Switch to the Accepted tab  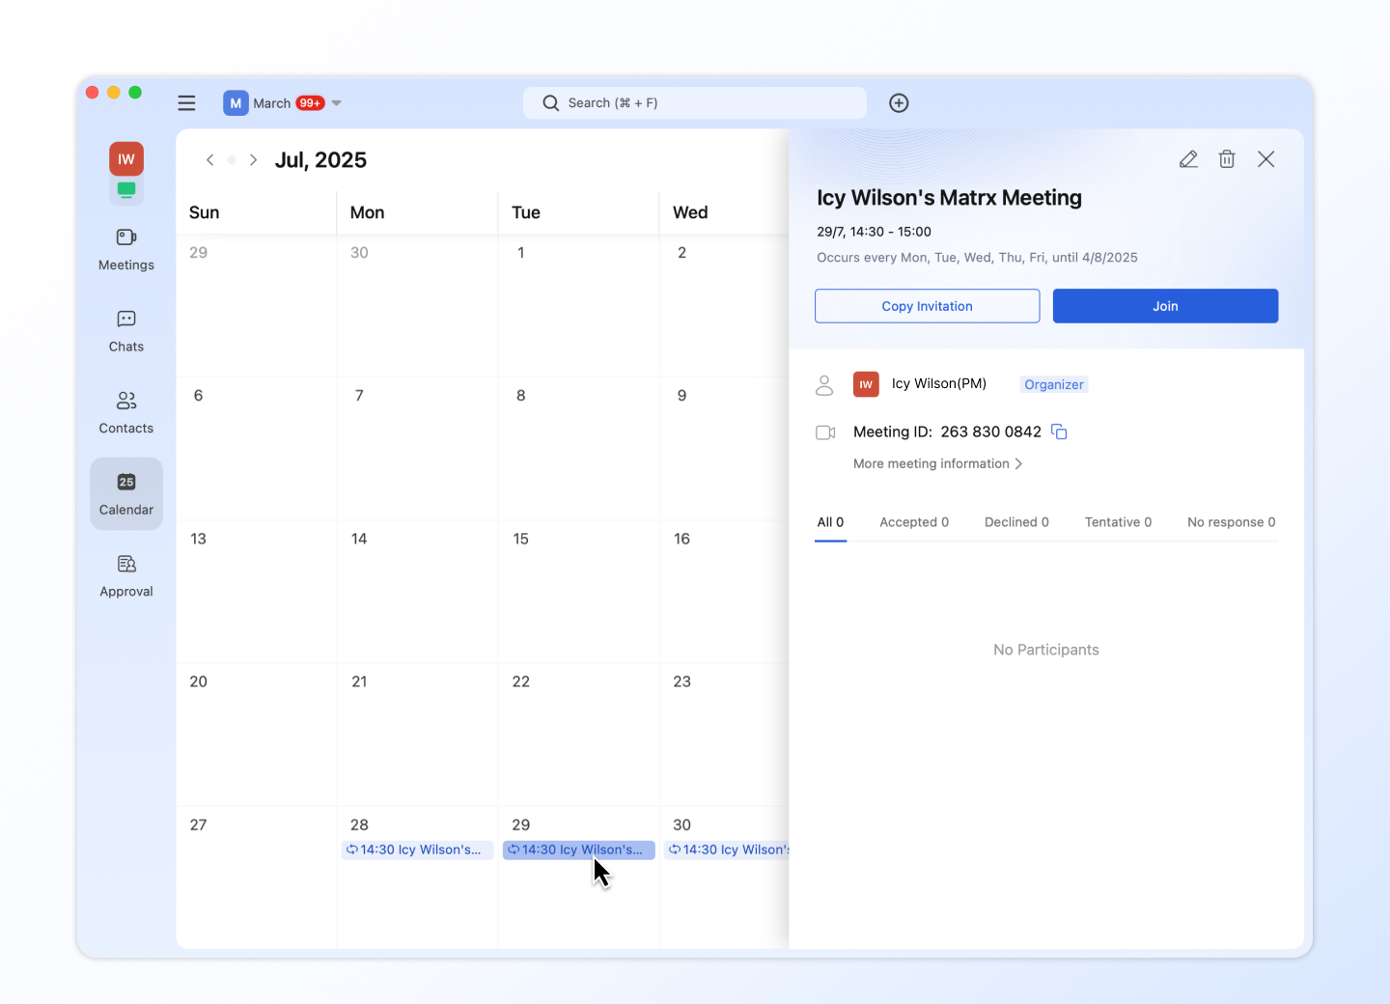pyautogui.click(x=913, y=522)
